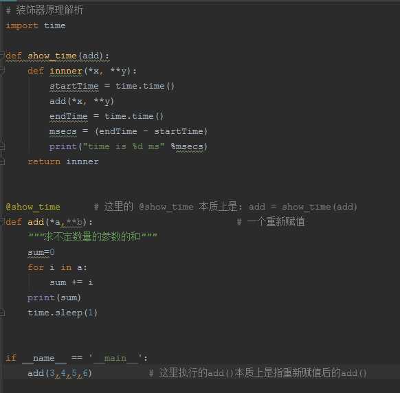The image size is (400, 393).
Task: Click fold end marker beside return innner
Action: click(x=2, y=161)
